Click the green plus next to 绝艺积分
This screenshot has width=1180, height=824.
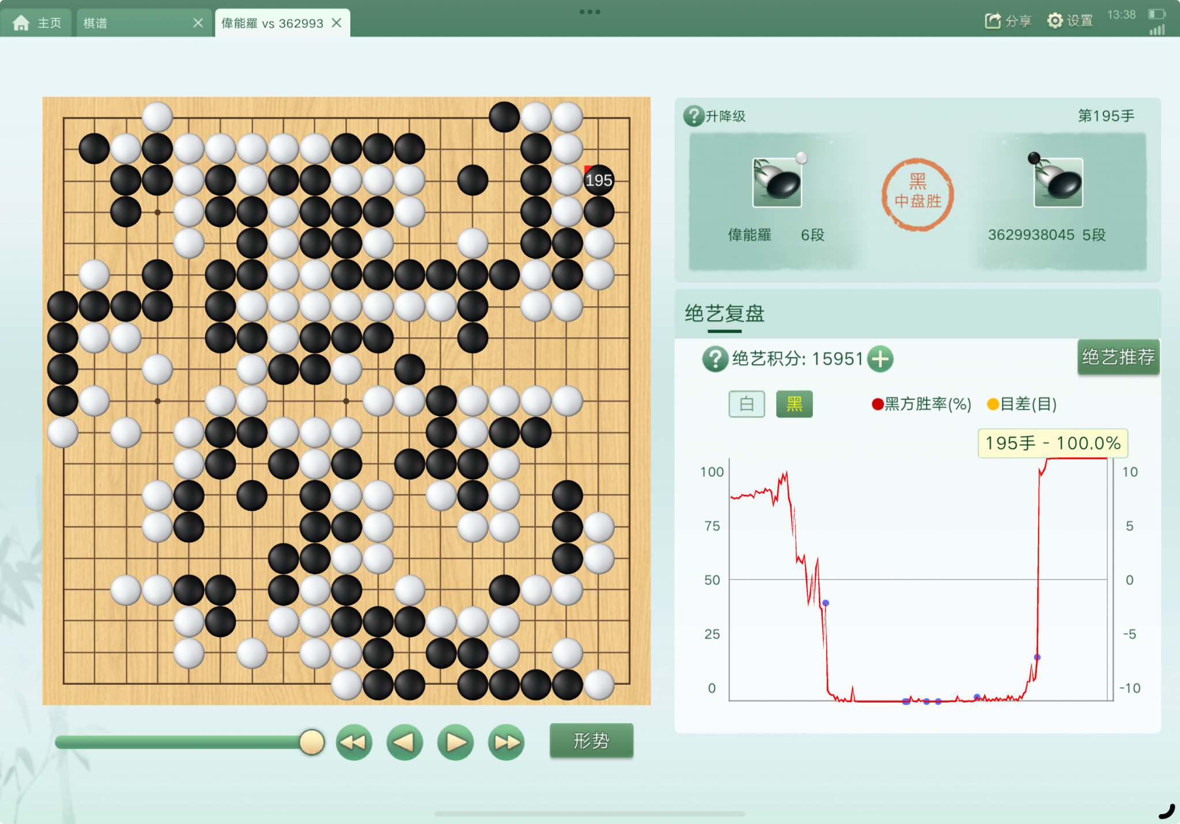point(880,359)
